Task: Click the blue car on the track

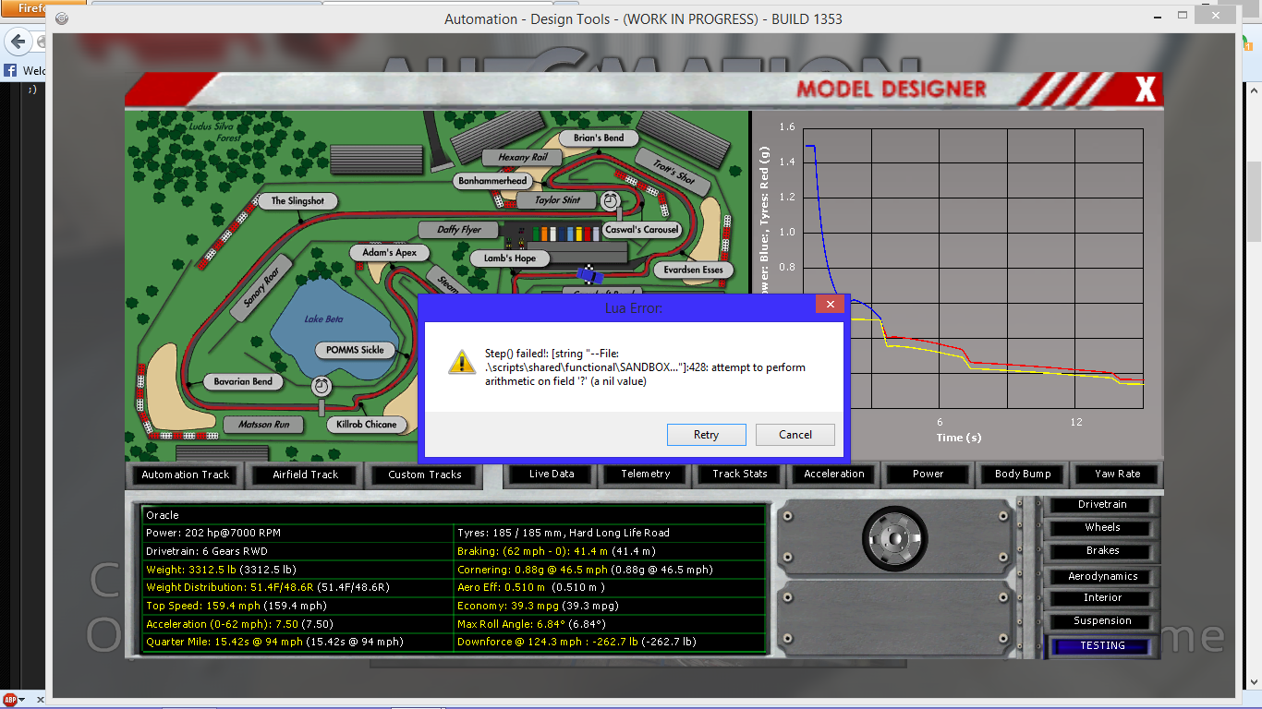Action: [589, 274]
